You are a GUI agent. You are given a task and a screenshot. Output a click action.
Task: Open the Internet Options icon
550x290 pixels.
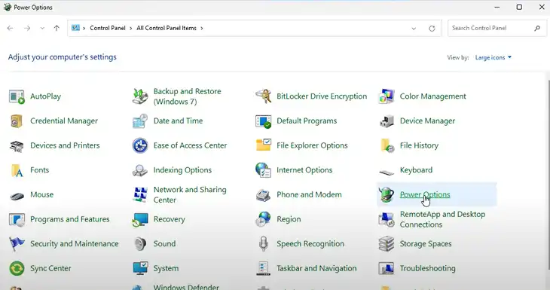coord(263,170)
